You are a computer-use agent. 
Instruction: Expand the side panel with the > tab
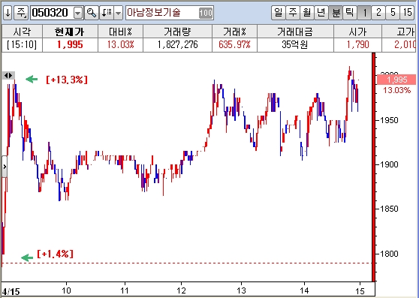[x=5, y=167]
